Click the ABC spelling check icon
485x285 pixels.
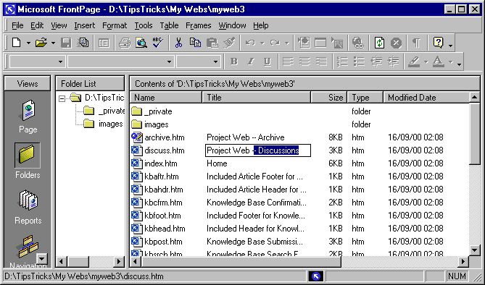(158, 43)
